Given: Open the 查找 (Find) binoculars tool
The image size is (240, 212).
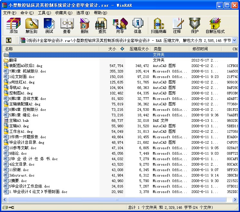Looking at the screenshot, I should click(x=102, y=25).
